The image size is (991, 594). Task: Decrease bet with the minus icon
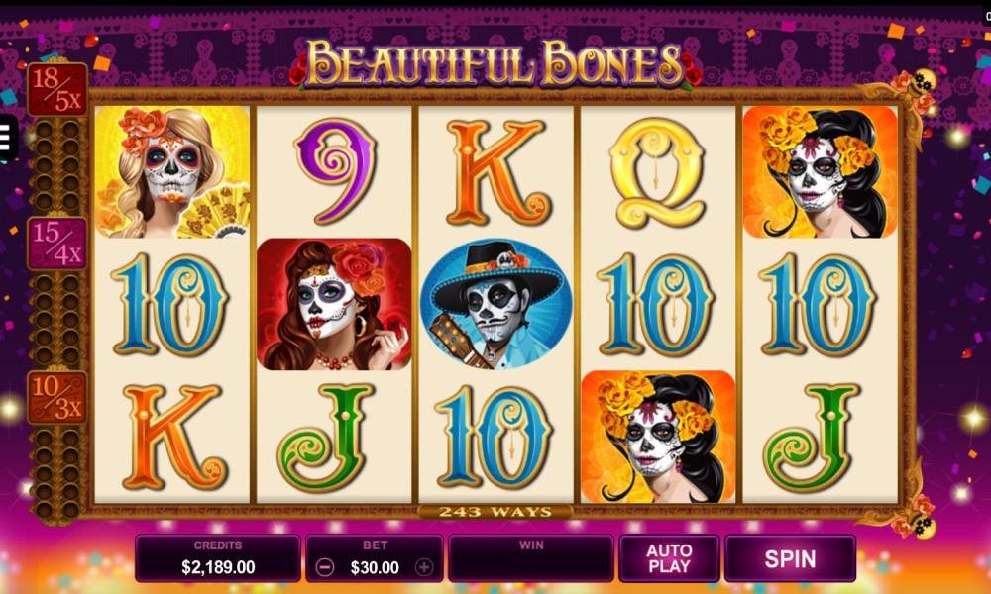coord(325,567)
